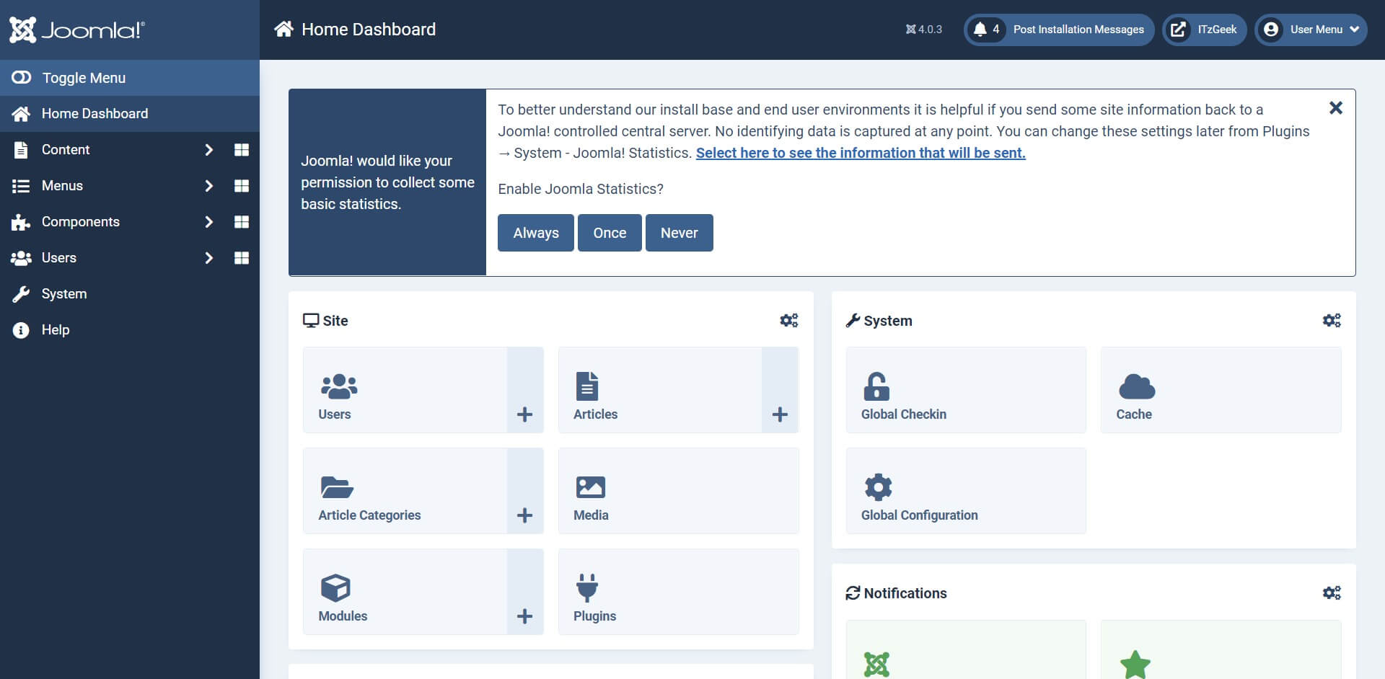Open Components dashboard grid icon
Viewport: 1385px width, 679px height.
pos(242,222)
